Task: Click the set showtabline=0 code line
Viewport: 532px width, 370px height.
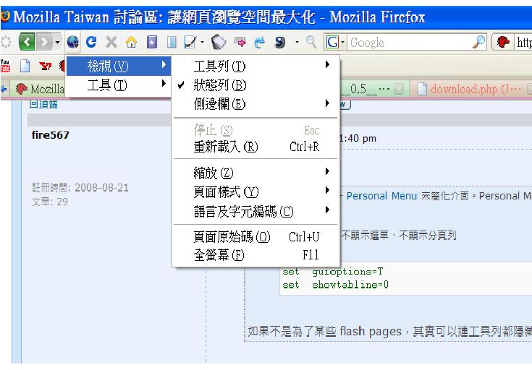Action: pos(335,285)
